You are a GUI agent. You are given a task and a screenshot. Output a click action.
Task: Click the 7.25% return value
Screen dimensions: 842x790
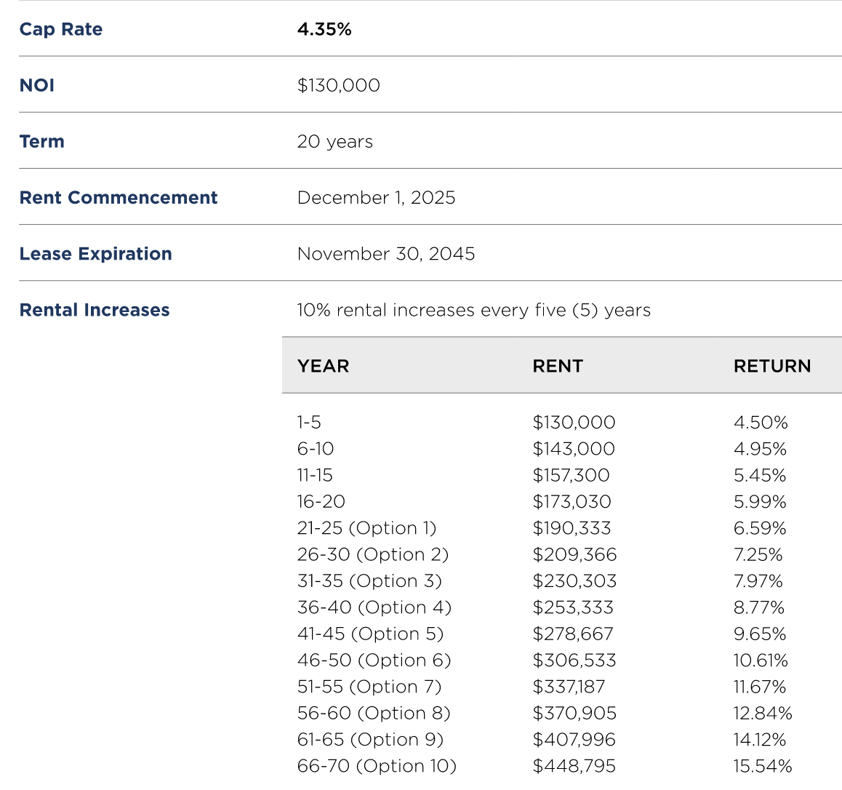(x=758, y=554)
